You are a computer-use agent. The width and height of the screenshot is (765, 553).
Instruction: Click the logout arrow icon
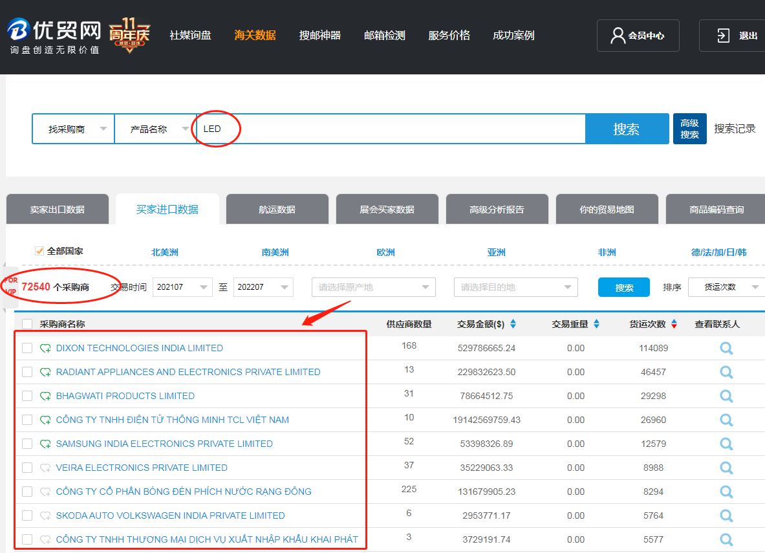coord(723,36)
